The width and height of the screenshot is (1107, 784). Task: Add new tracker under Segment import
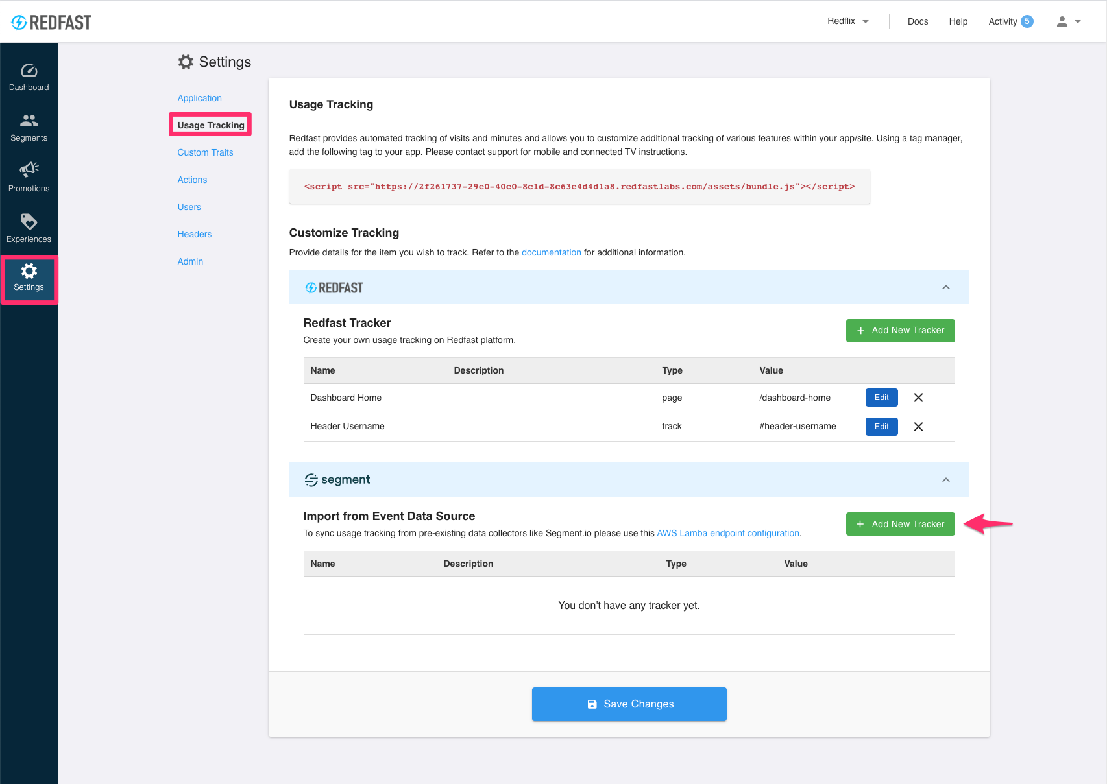click(900, 524)
